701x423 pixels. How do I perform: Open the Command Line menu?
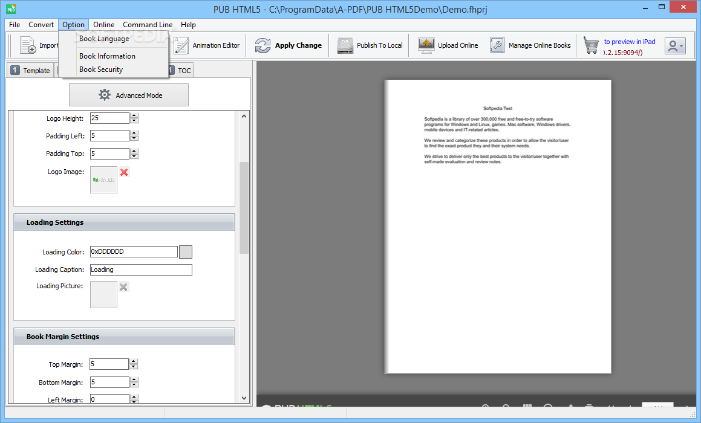pyautogui.click(x=148, y=25)
